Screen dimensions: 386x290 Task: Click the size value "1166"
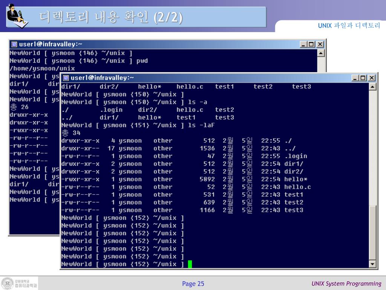[x=207, y=210]
